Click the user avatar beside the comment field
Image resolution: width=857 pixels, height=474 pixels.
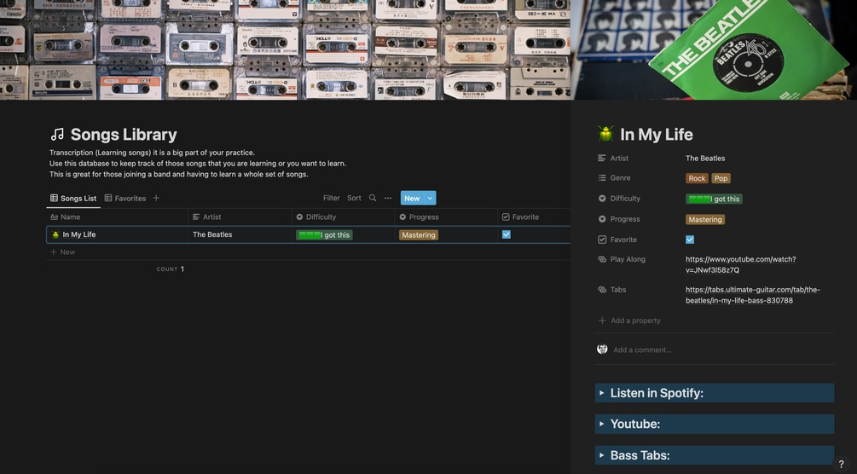click(x=602, y=350)
